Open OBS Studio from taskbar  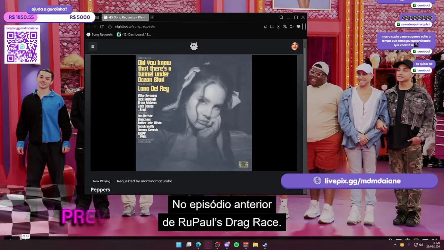coord(217,245)
